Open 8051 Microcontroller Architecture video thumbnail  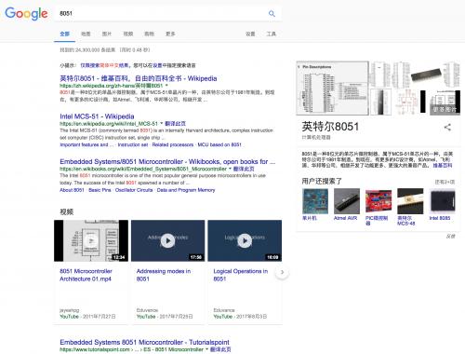point(91,240)
